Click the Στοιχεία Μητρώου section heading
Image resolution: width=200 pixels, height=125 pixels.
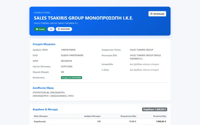click(44, 44)
